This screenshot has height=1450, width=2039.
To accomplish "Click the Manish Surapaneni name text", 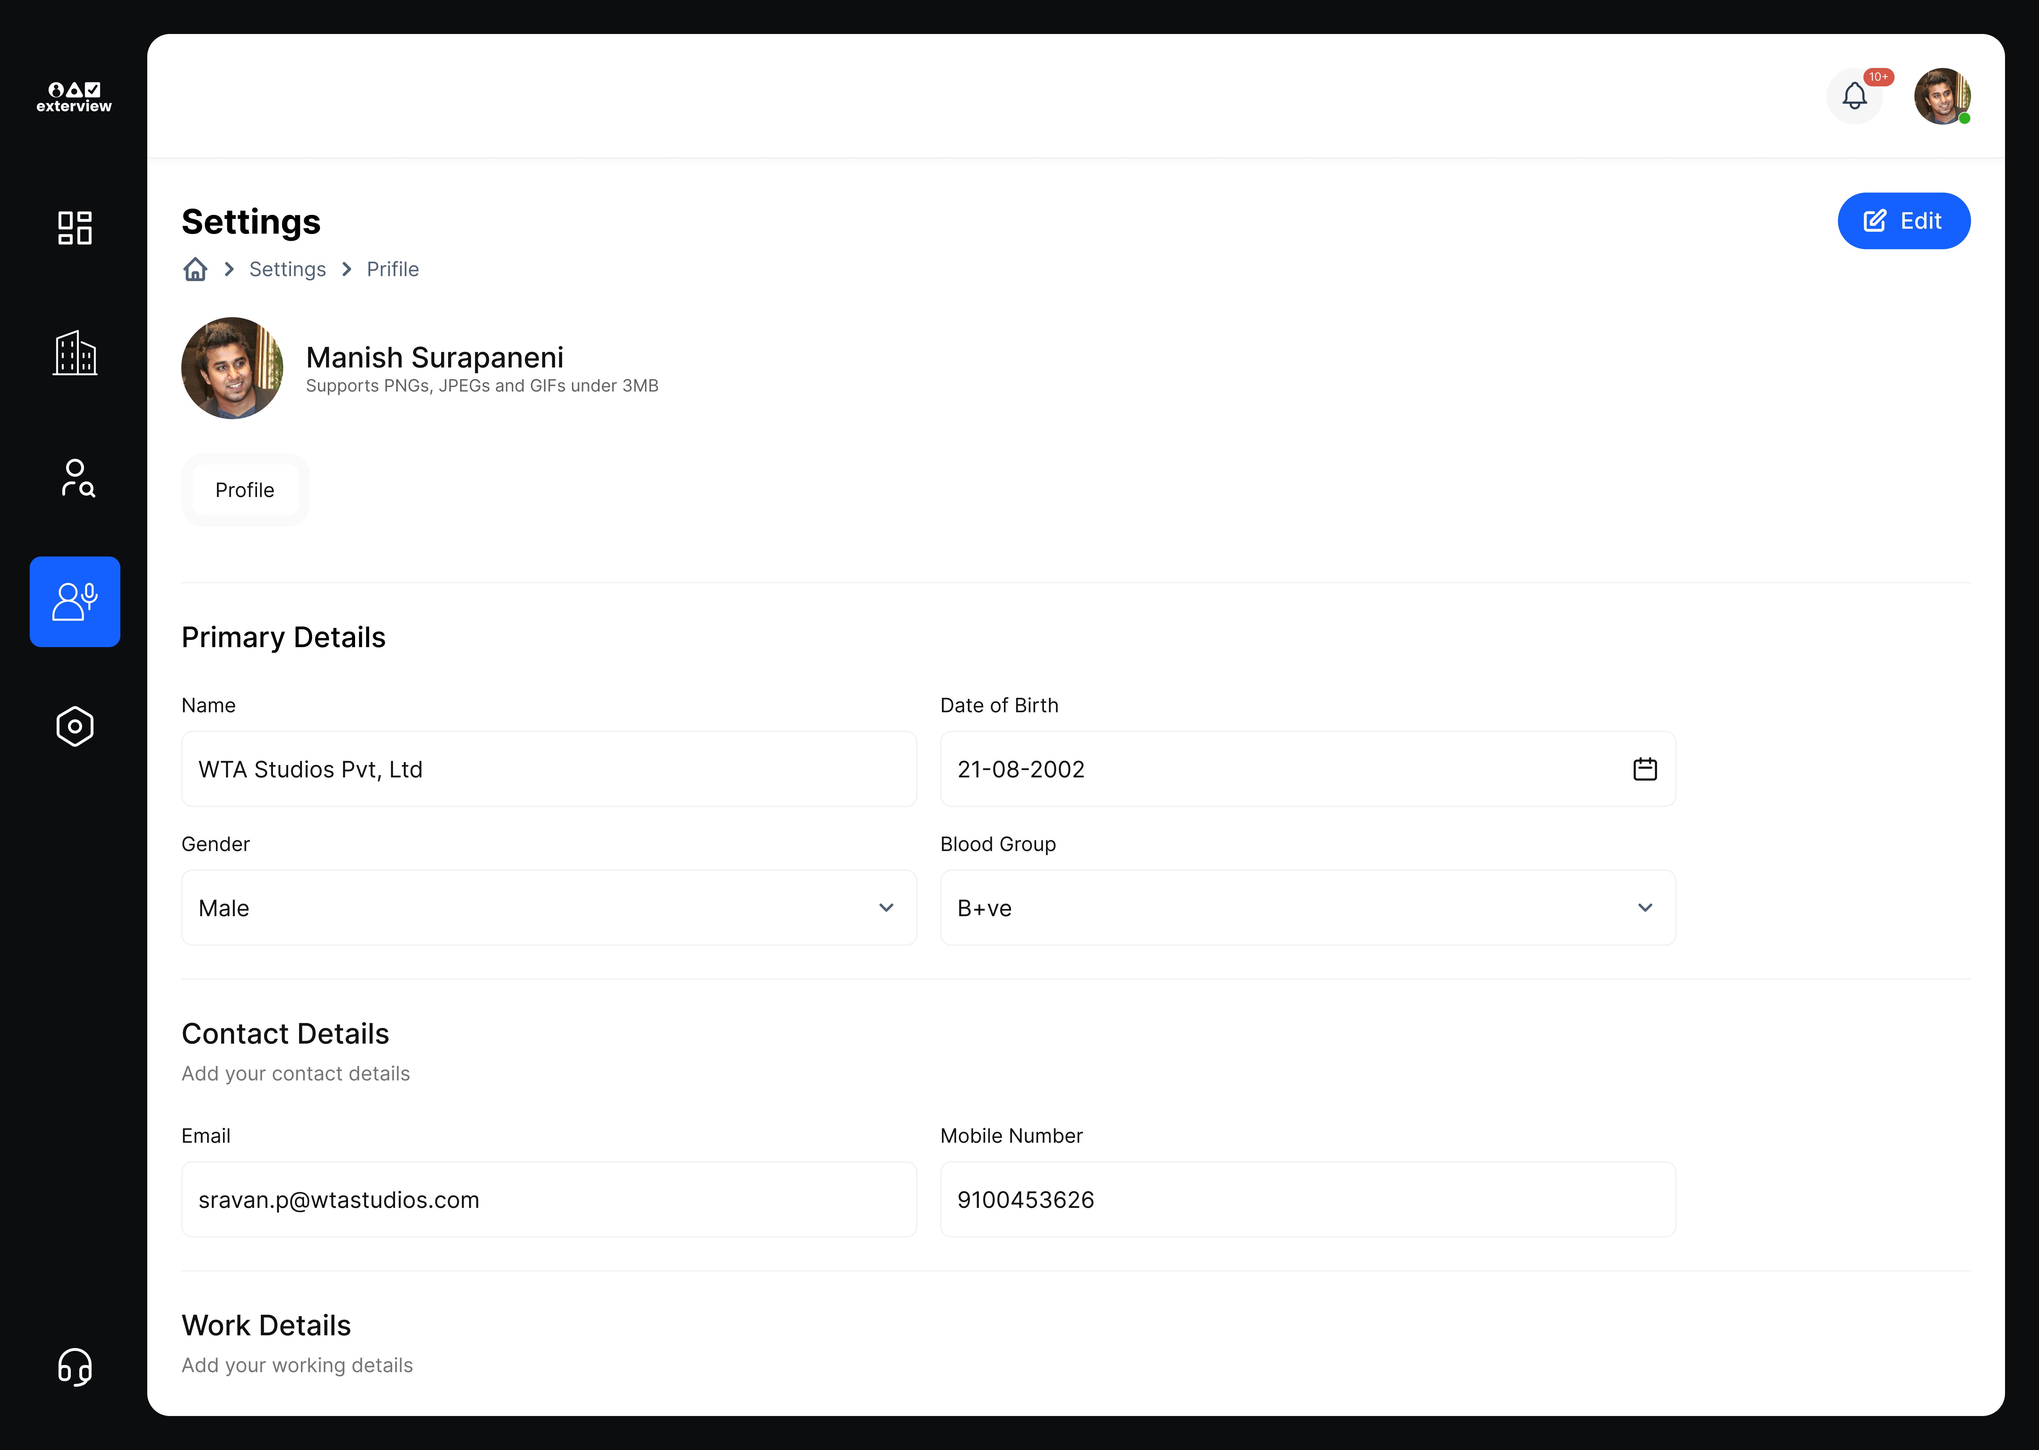I will 435,357.
